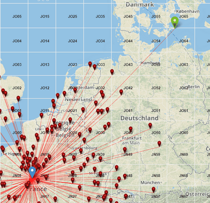Select red marker just left of JO42 label
This screenshot has height=203, width=210.
pyautogui.click(x=121, y=92)
